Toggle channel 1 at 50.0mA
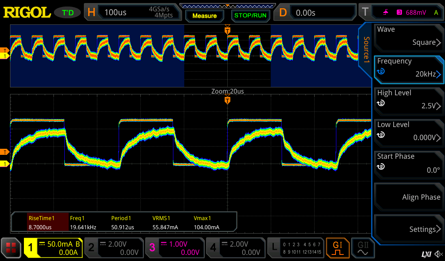The height and width of the screenshot is (261, 445). [53, 248]
